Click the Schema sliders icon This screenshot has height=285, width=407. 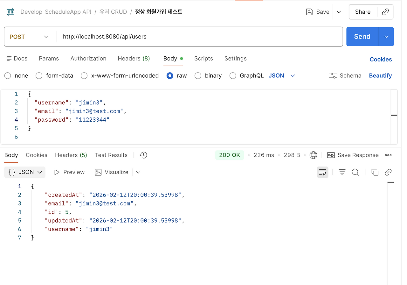point(333,76)
